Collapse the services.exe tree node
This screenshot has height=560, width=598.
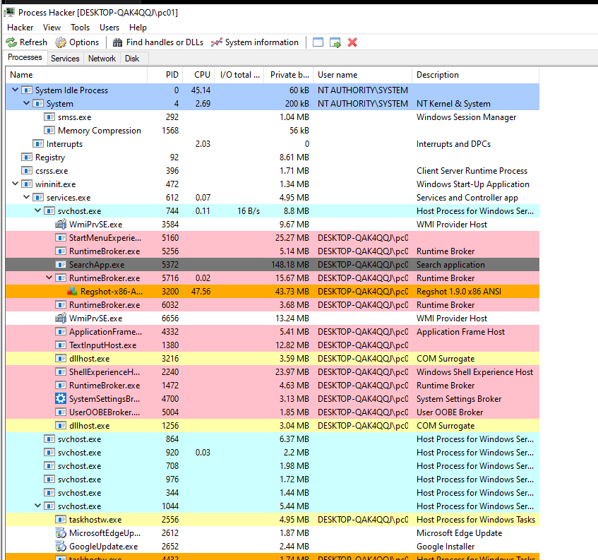tap(26, 197)
